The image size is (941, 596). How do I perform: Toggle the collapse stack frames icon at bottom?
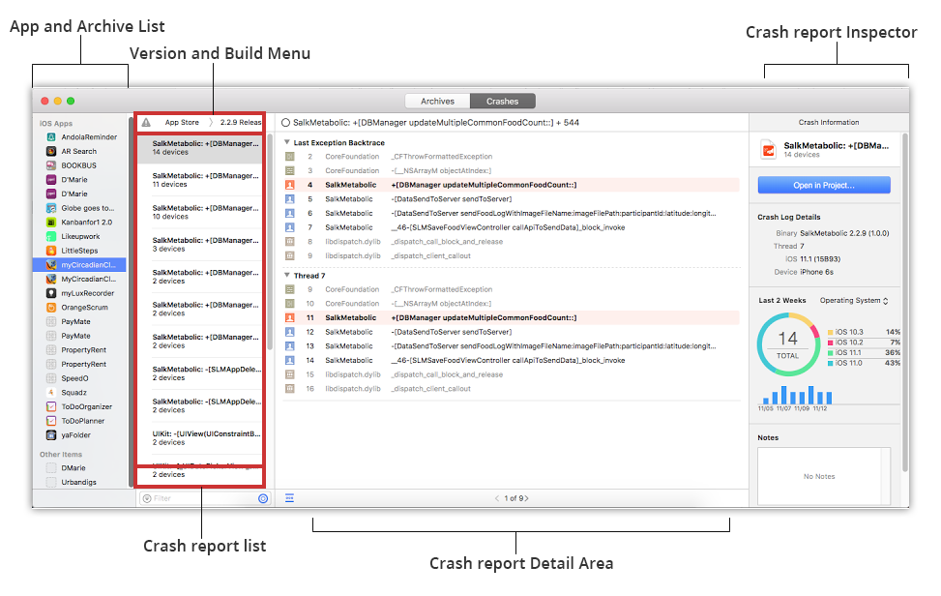(289, 498)
